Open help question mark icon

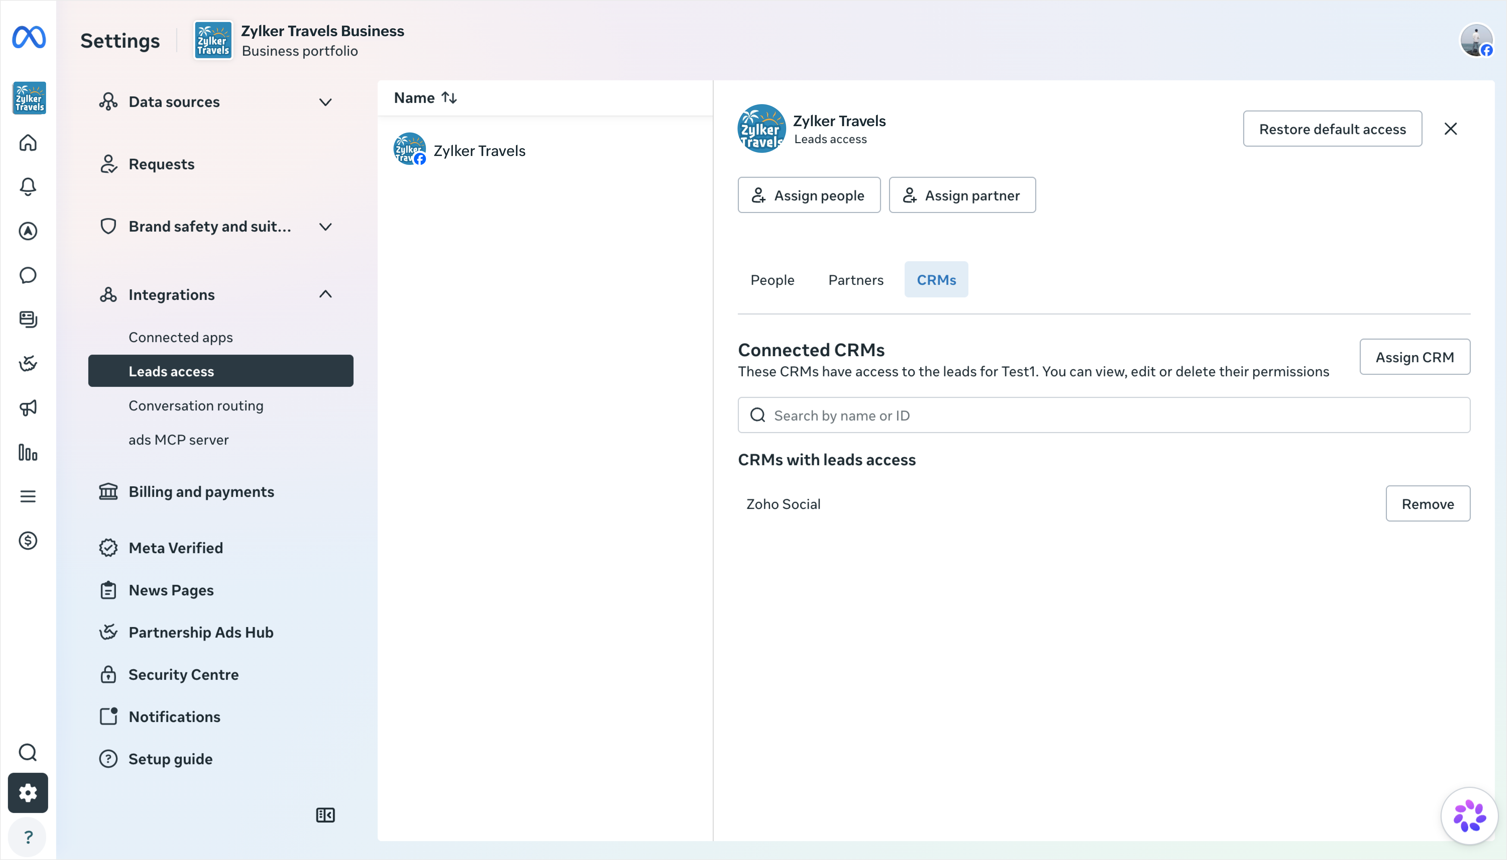(x=28, y=837)
